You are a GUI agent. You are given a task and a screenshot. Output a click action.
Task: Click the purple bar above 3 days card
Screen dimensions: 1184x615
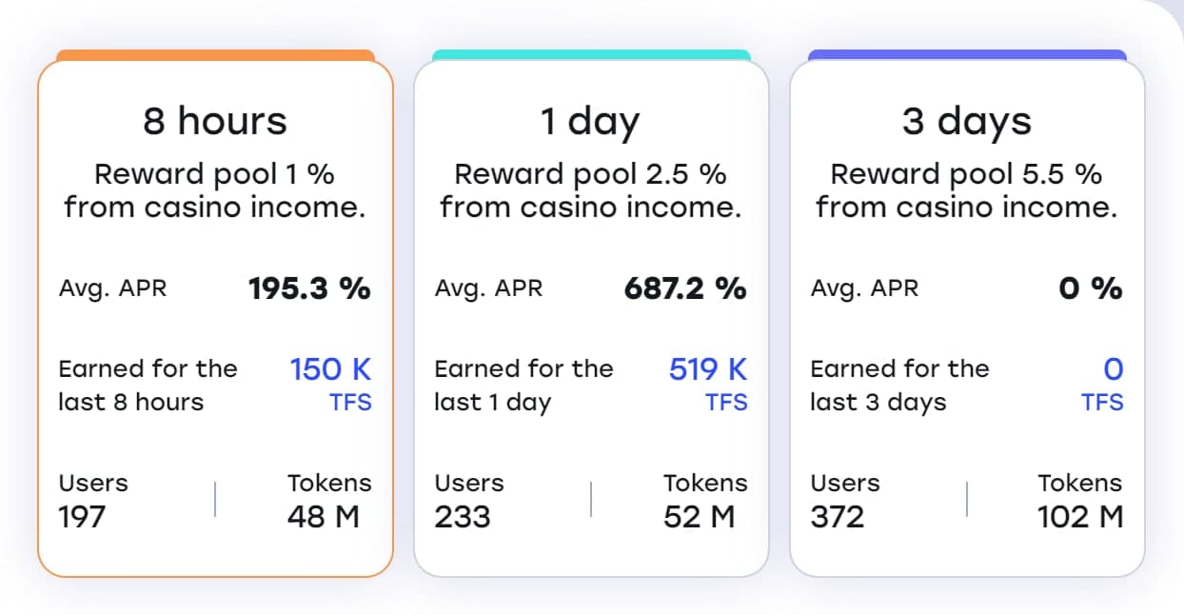967,54
